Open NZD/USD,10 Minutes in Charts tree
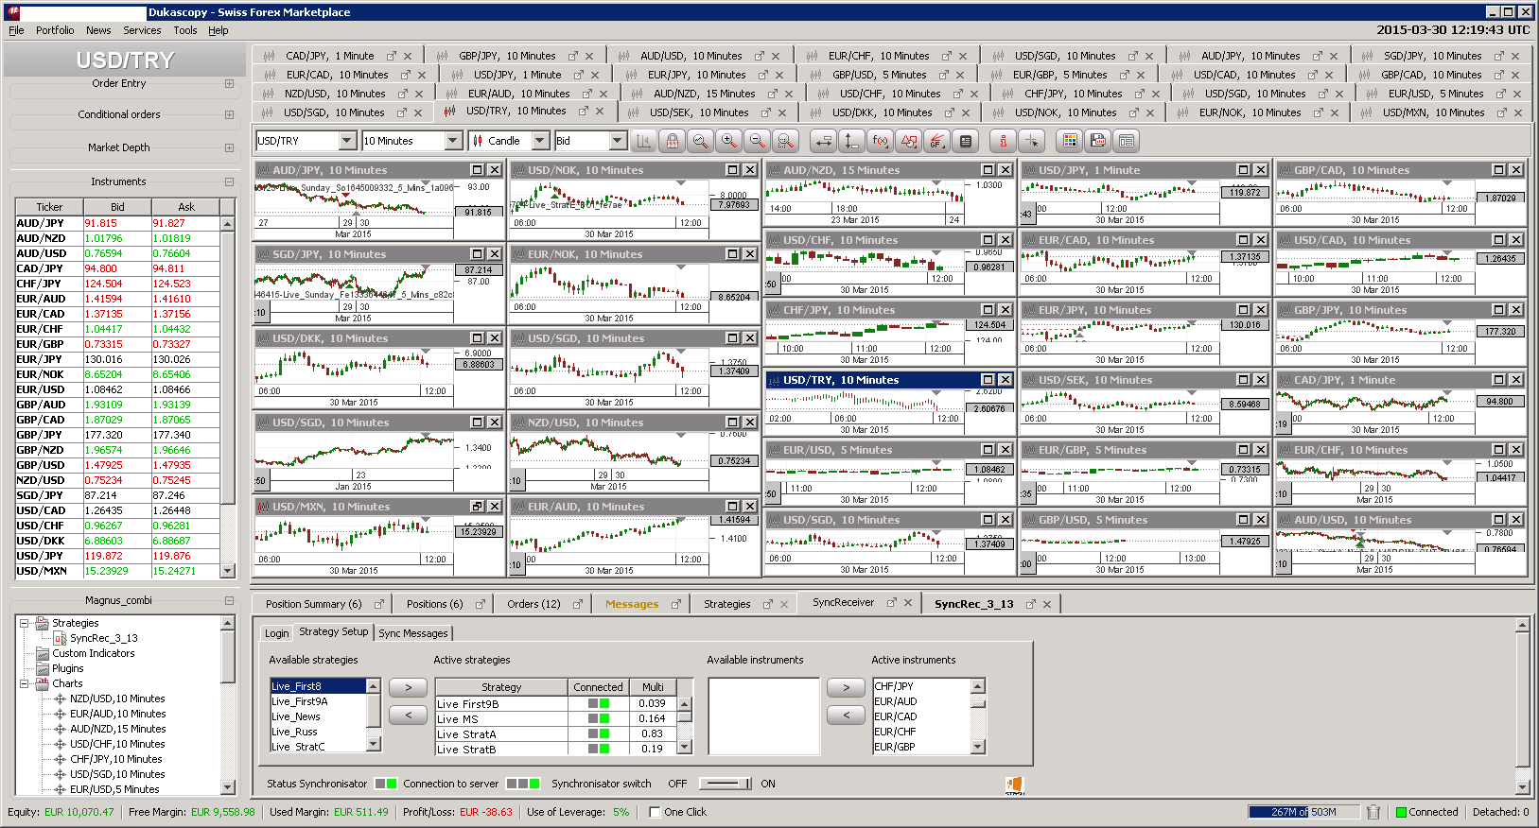 click(x=117, y=699)
